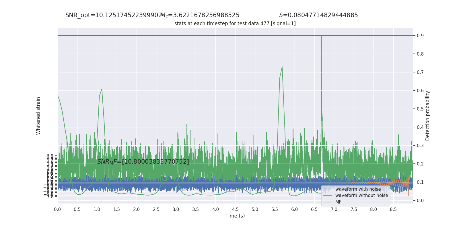Click the 3.5 time axis tick label
Image resolution: width=459 pixels, height=229 pixels.
(x=196, y=210)
